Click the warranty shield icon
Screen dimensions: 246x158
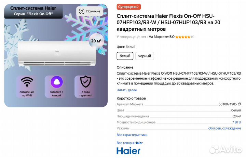click(x=86, y=81)
